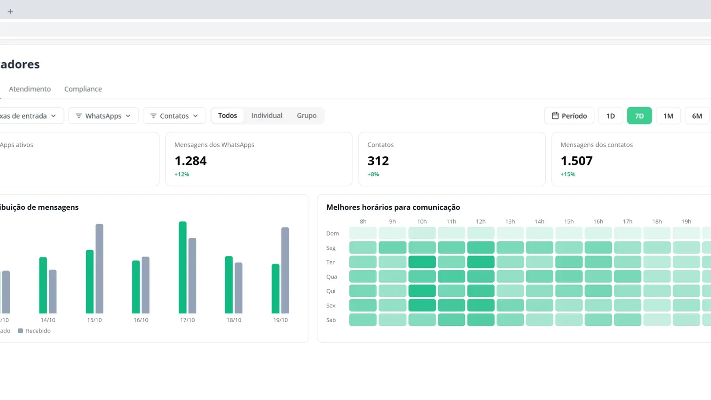Click the +12% change indicator
The height and width of the screenshot is (400, 711).
tap(182, 174)
